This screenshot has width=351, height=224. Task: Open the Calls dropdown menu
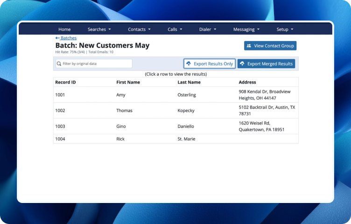click(175, 29)
